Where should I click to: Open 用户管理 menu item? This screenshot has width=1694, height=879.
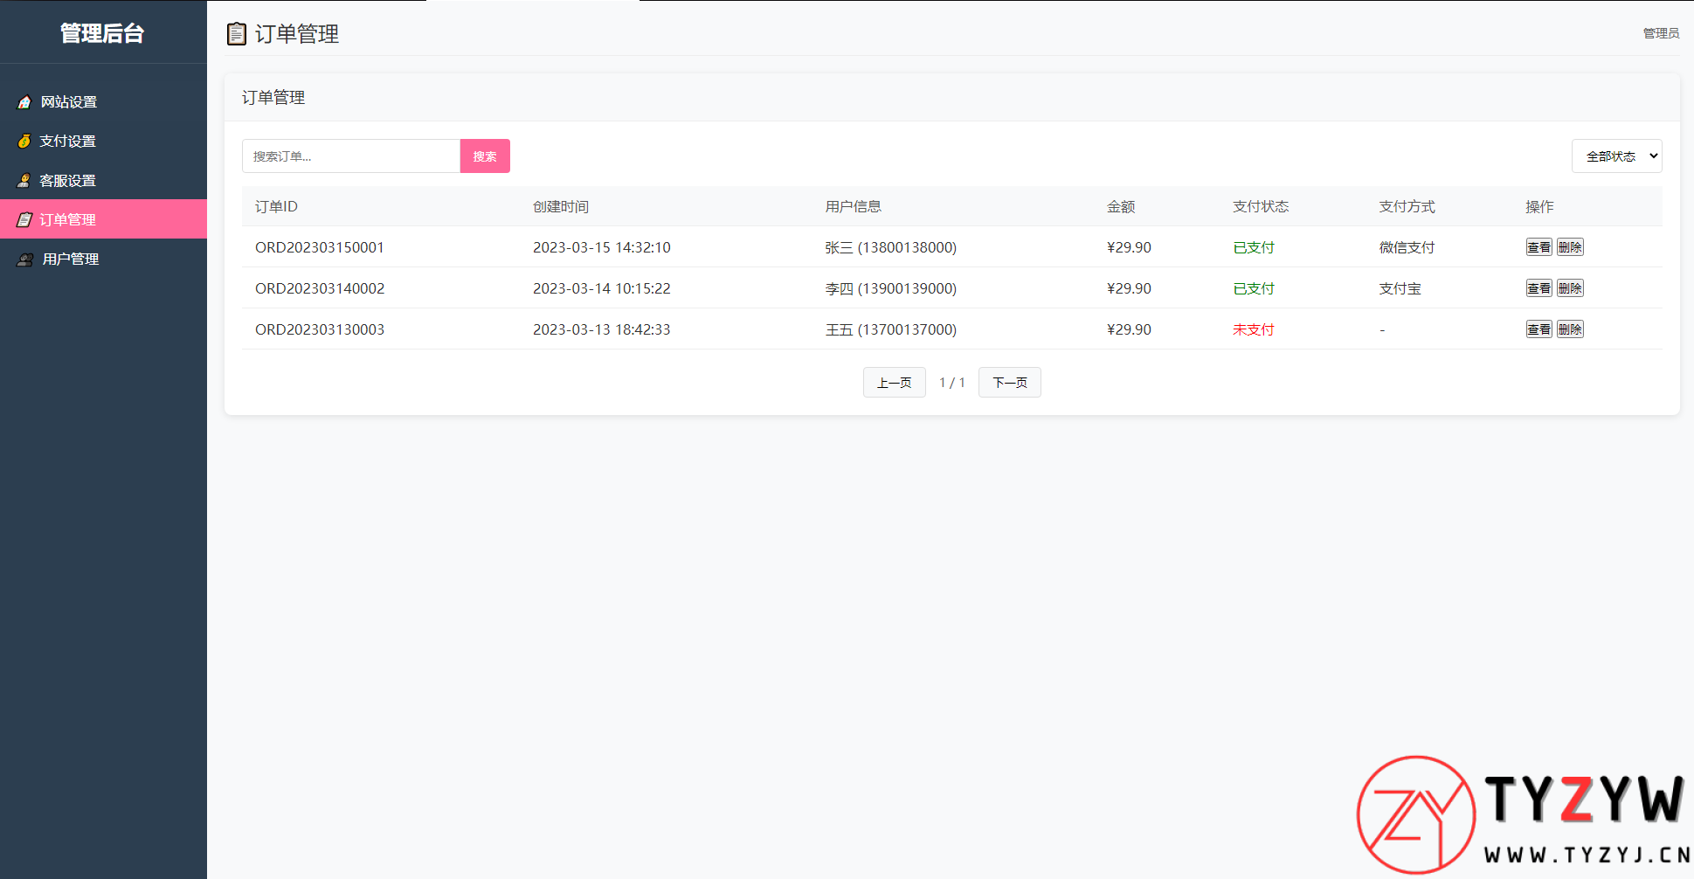point(71,260)
